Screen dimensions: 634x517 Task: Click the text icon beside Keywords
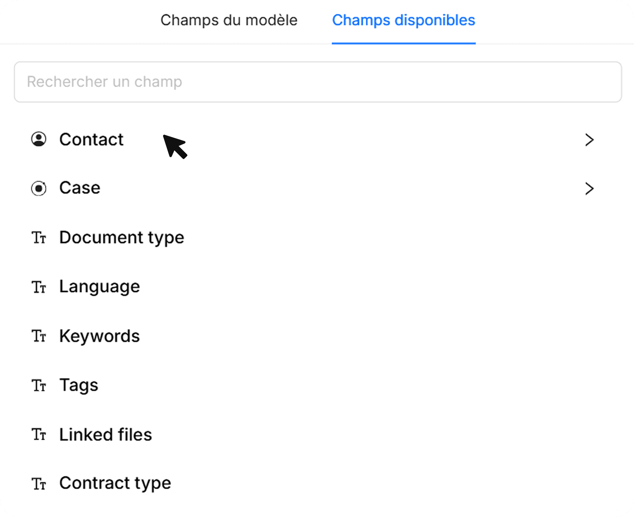[39, 336]
